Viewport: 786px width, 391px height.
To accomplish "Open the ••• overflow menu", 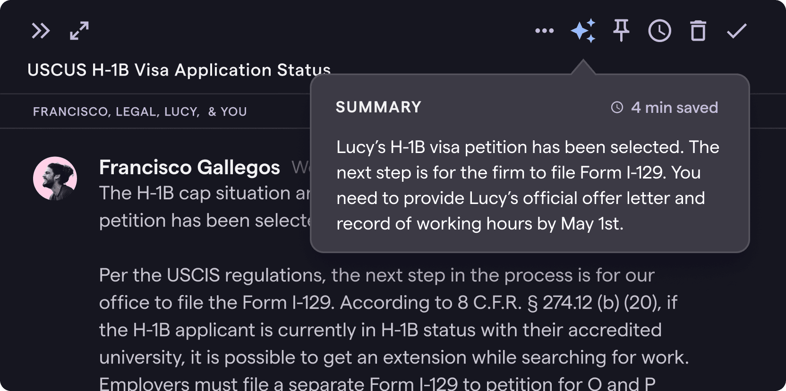I will (545, 31).
